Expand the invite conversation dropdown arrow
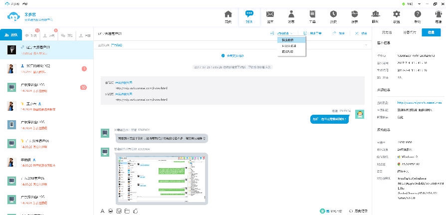446x215 pixels. tap(292, 33)
